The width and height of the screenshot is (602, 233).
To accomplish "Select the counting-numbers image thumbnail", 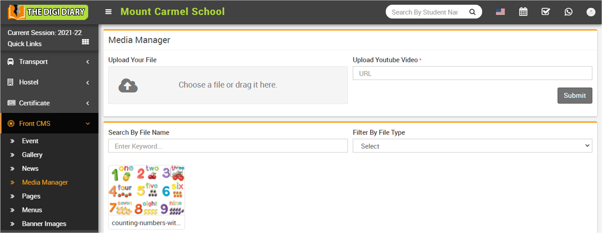I will pyautogui.click(x=147, y=190).
